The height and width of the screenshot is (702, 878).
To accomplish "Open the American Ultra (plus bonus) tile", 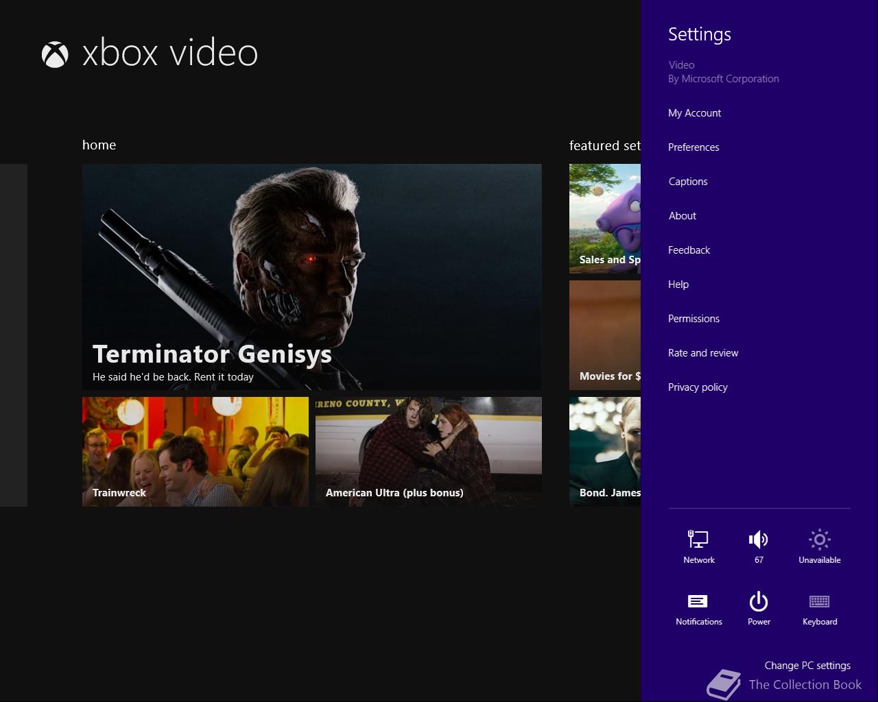I will click(429, 452).
